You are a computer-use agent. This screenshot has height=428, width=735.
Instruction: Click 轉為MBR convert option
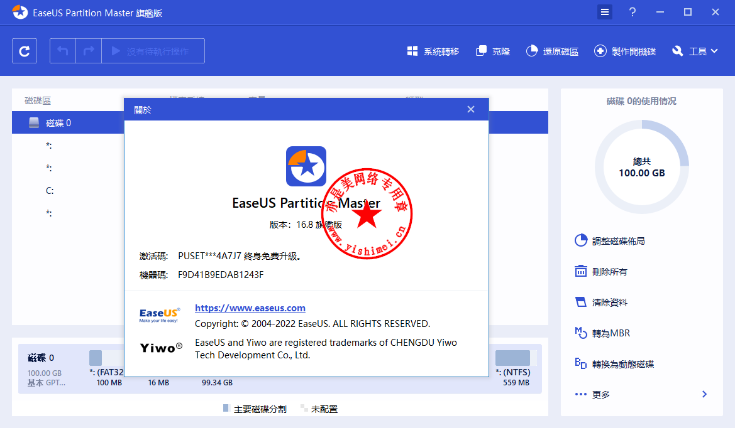pyautogui.click(x=602, y=333)
